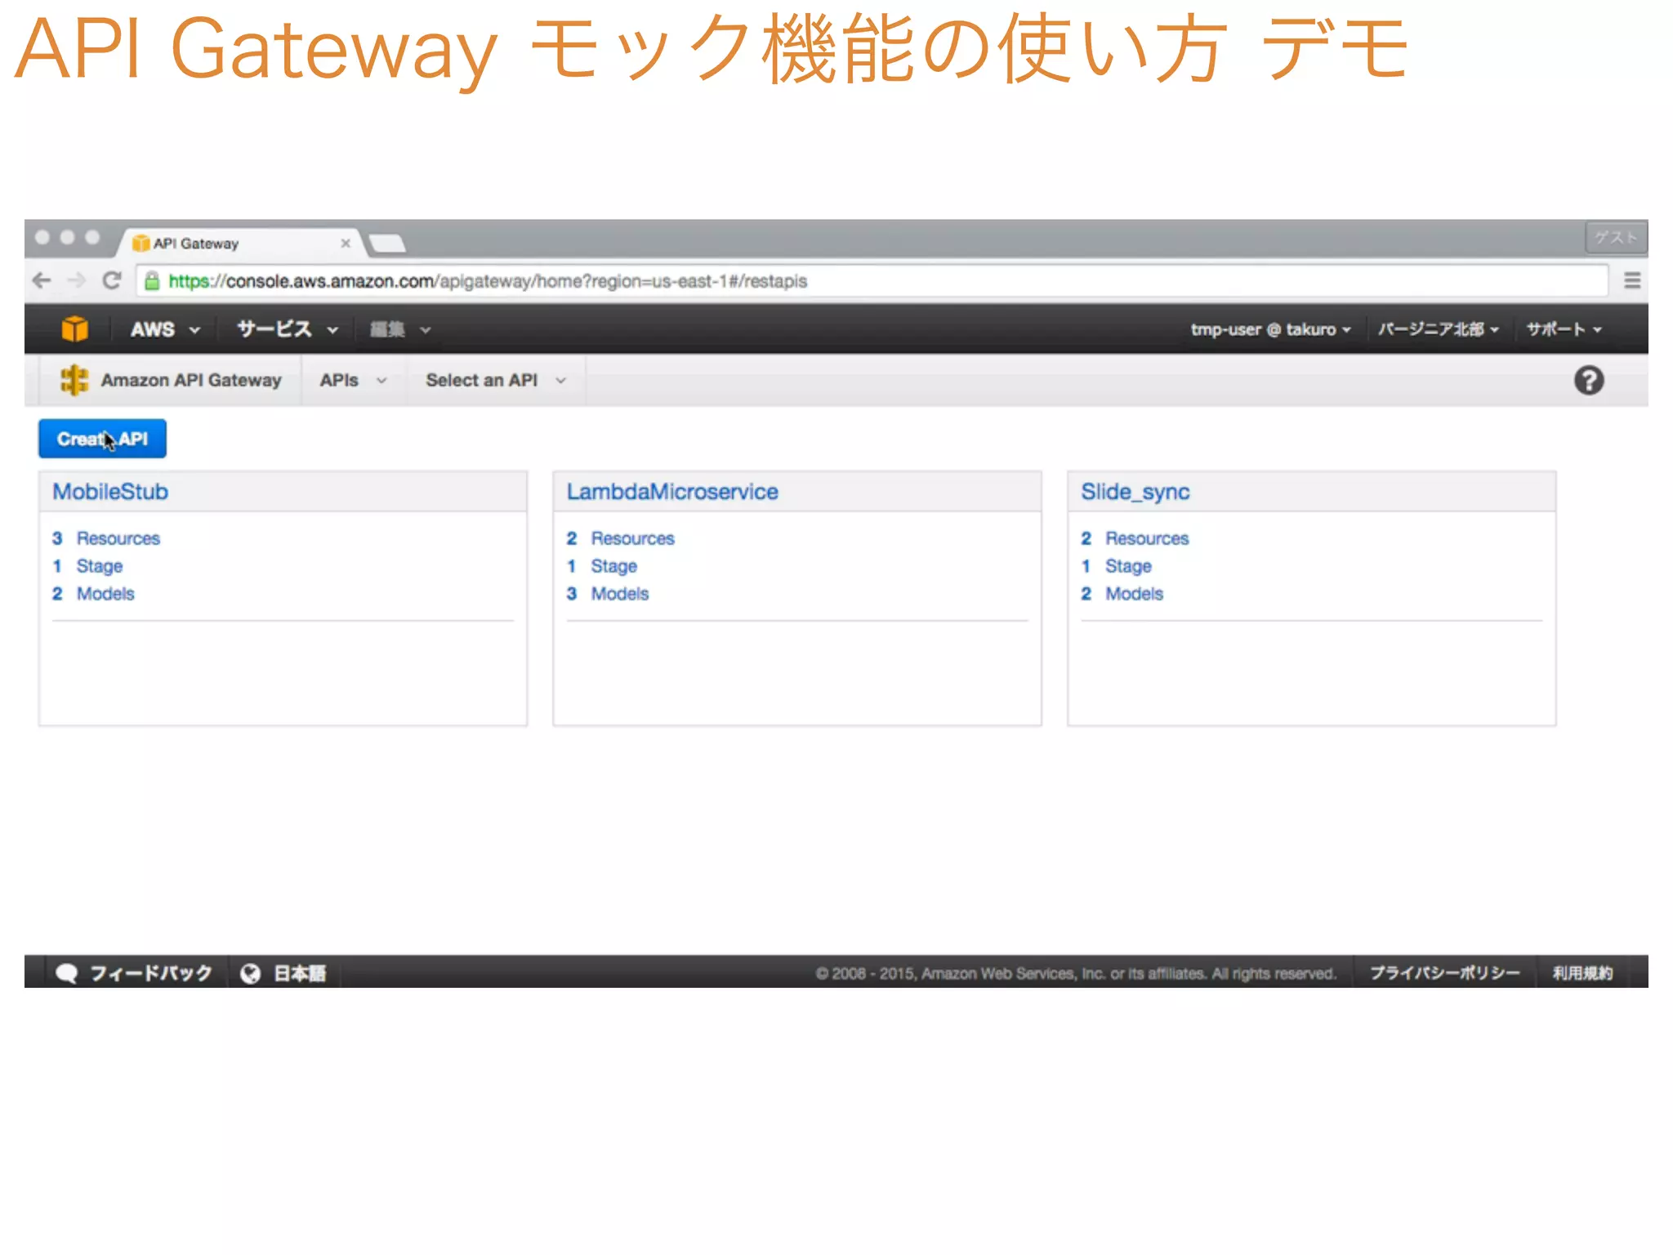Screen dimensions: 1673x1255
Task: Click the Create API button
Action: pos(102,439)
